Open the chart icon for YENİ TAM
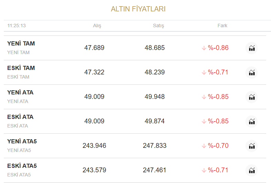Viewport: 271px width, 183px height. tap(252, 48)
